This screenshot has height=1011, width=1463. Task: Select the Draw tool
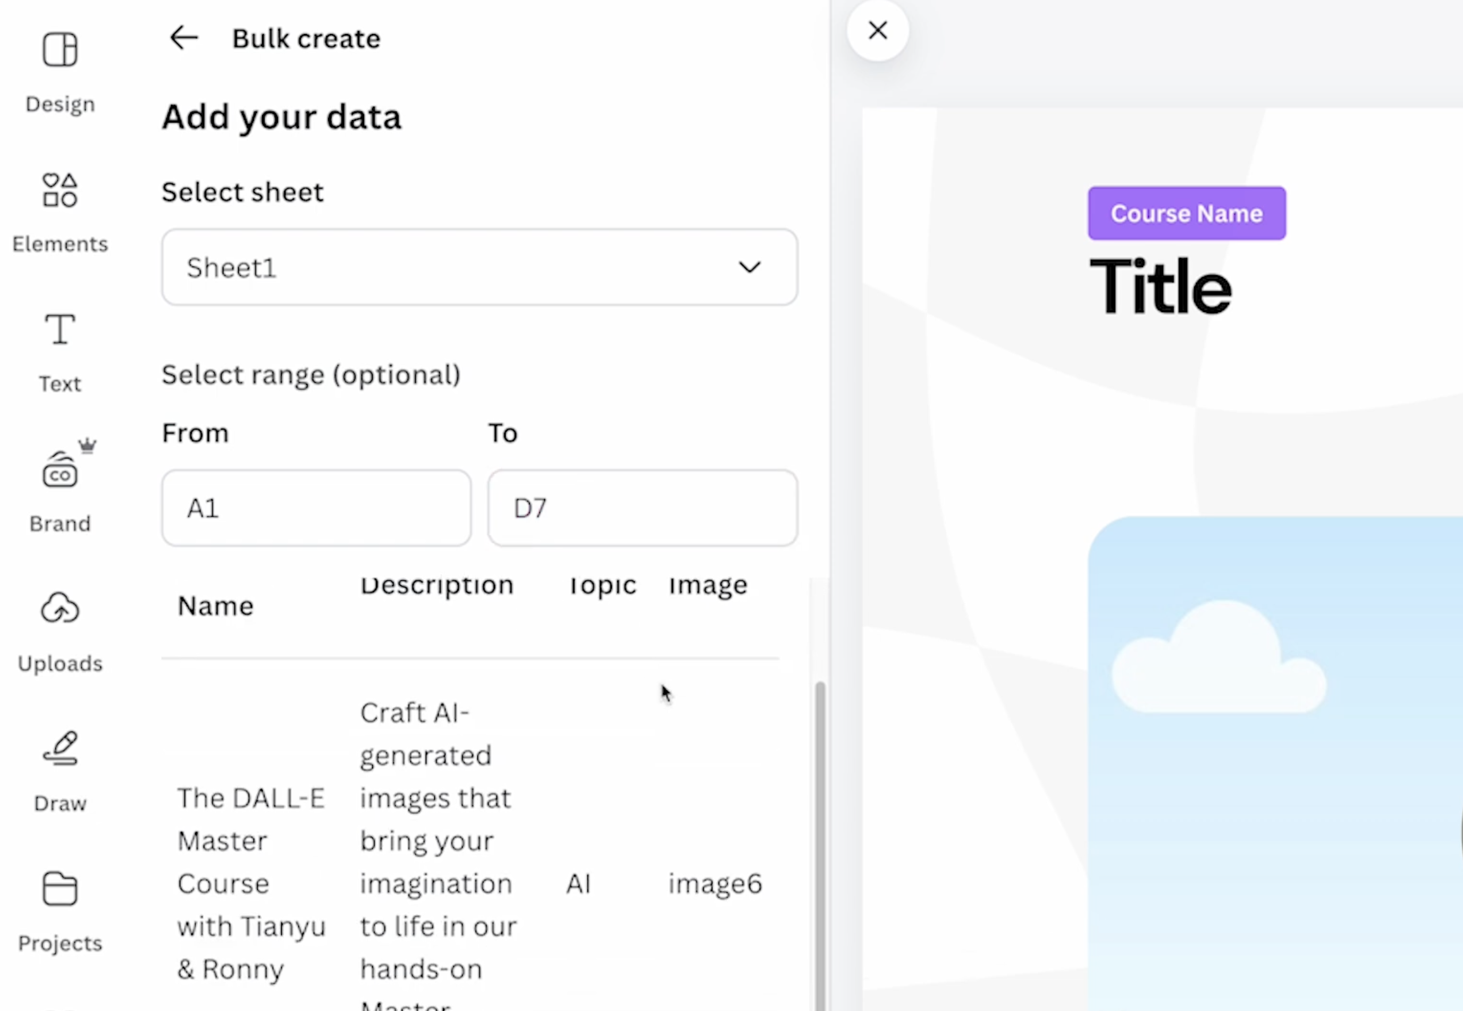(60, 772)
